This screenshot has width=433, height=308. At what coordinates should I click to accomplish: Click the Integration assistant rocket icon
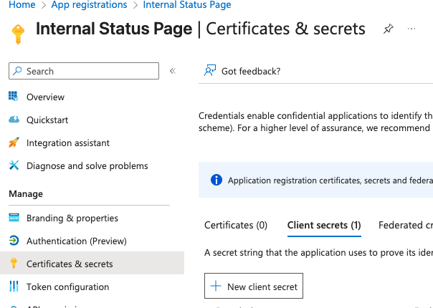(x=13, y=143)
